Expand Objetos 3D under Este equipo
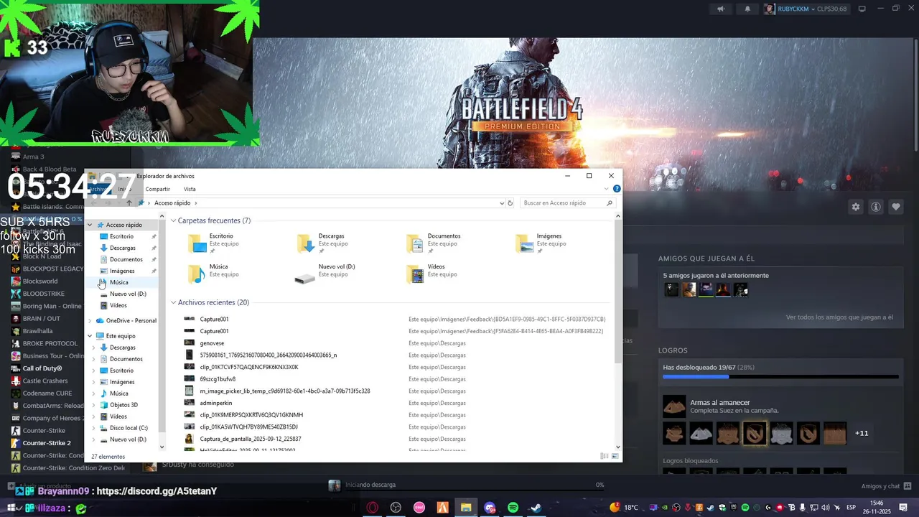The width and height of the screenshot is (919, 517). [x=94, y=405]
